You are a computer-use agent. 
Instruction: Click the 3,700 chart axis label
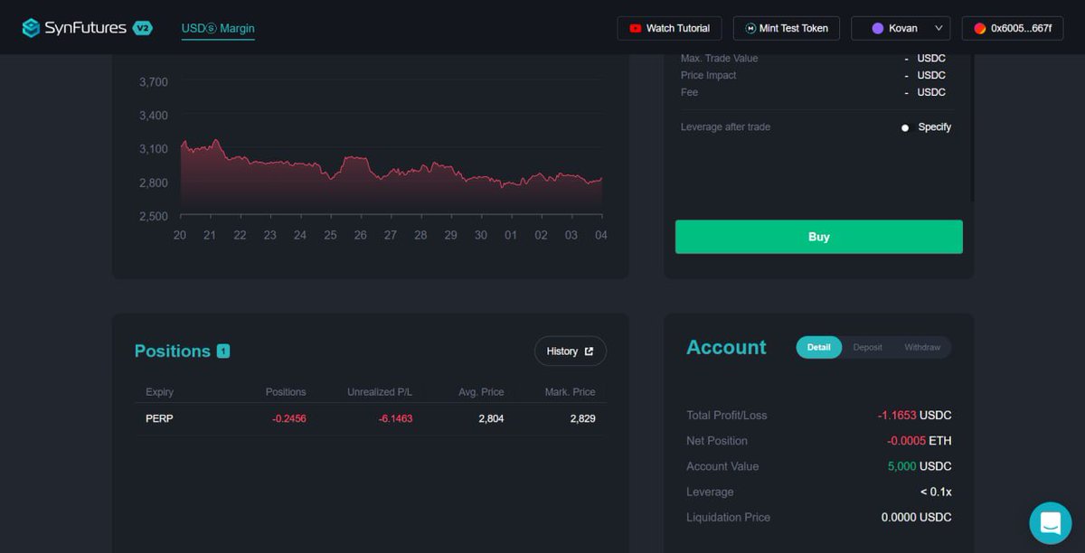pyautogui.click(x=153, y=82)
